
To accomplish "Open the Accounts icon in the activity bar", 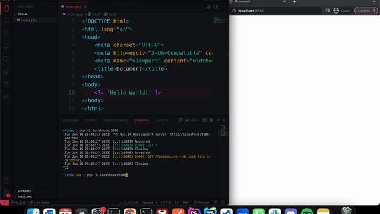I will pyautogui.click(x=7, y=181).
